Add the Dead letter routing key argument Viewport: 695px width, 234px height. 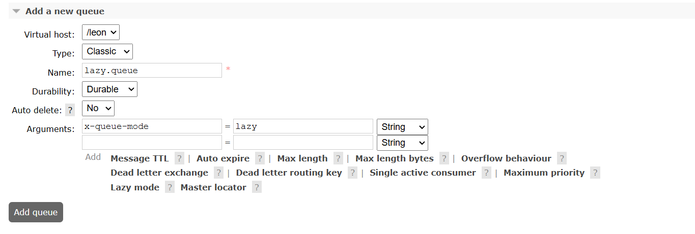pyautogui.click(x=289, y=173)
